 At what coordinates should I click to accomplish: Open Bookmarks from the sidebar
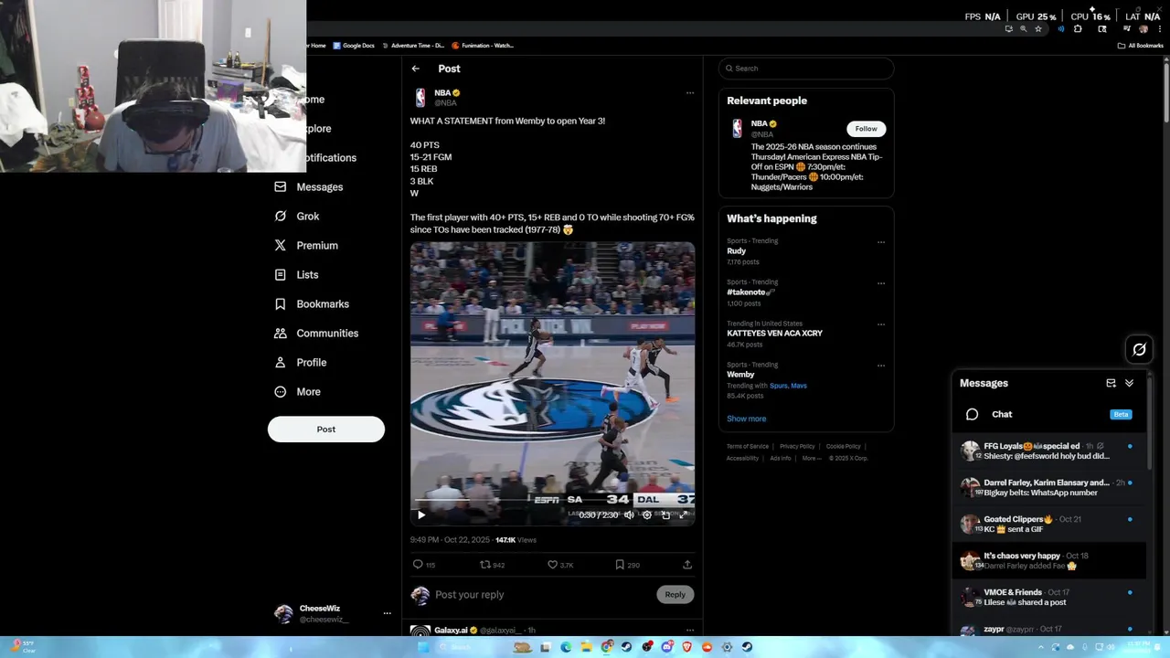point(312,304)
